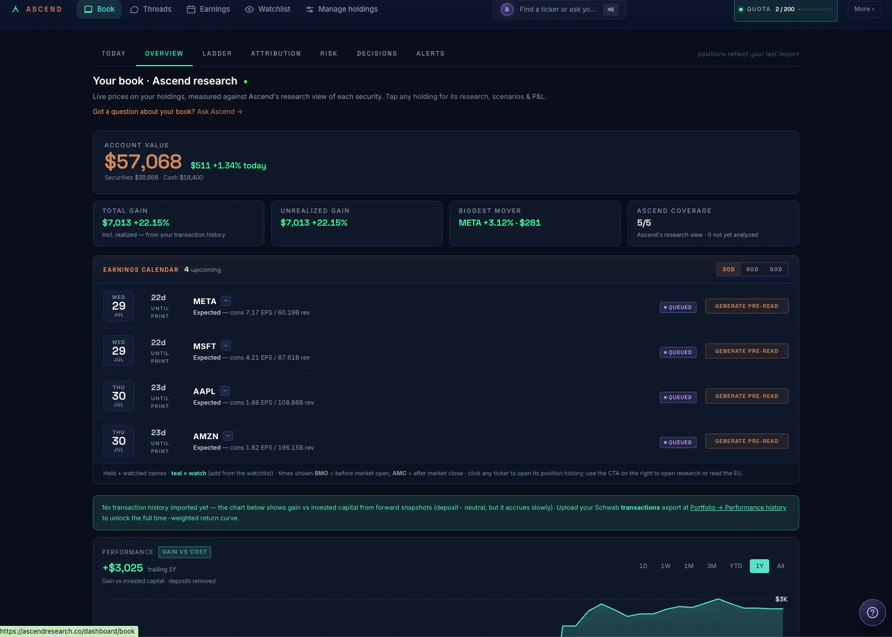Click the Queued badge for AMZN

pos(678,442)
